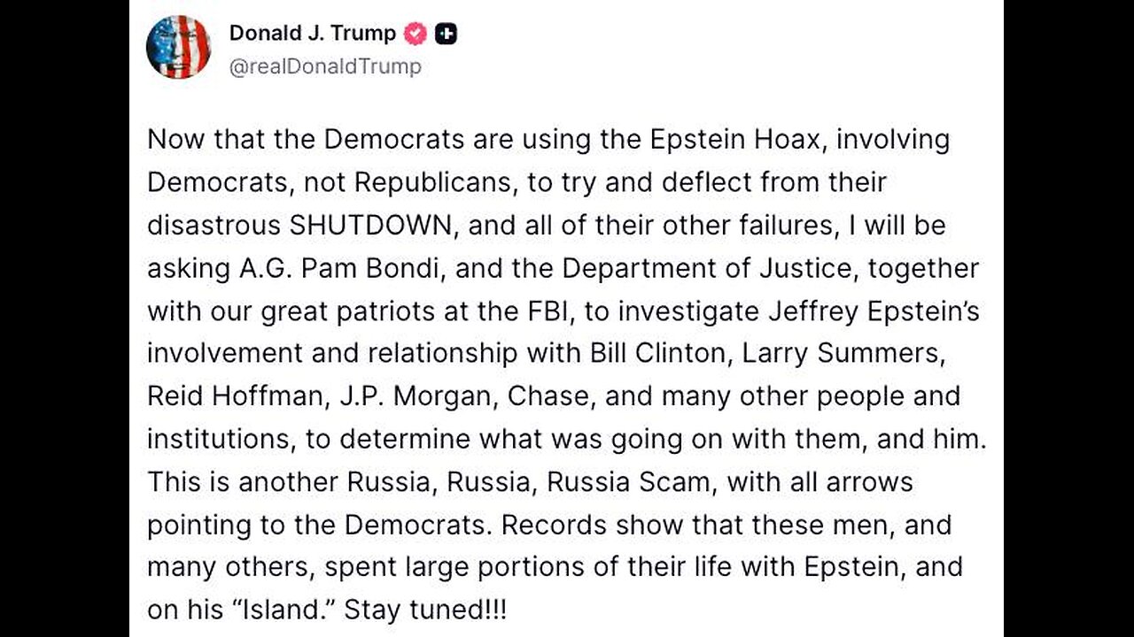Click the American flag profile avatar

[x=178, y=47]
